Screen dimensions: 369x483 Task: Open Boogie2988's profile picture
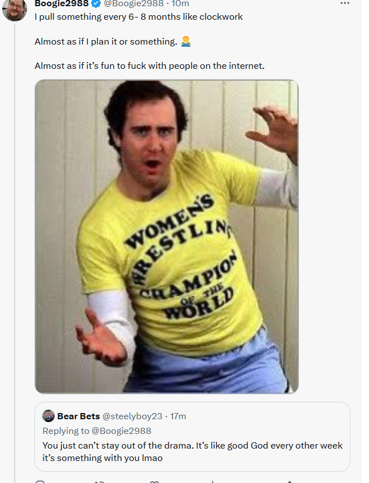click(15, 10)
